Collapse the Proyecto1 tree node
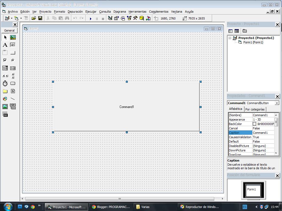This screenshot has width=282, height=211. [x=230, y=38]
